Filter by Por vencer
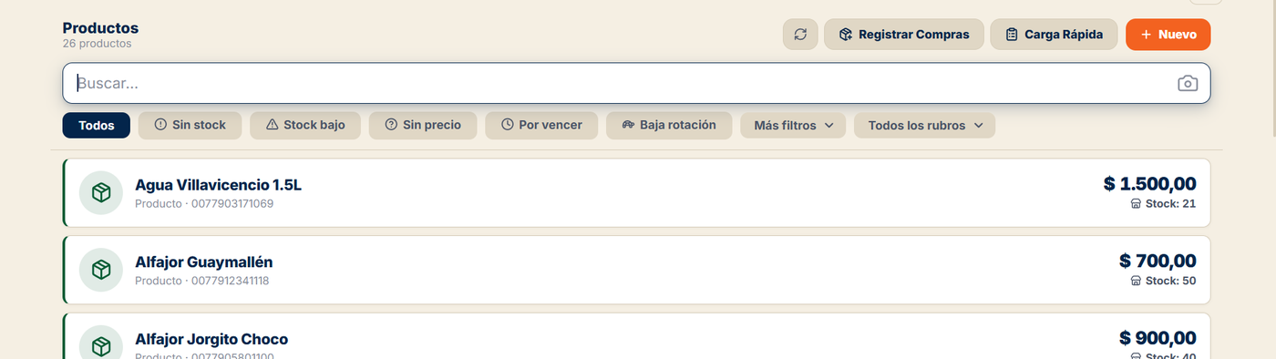 tap(541, 126)
